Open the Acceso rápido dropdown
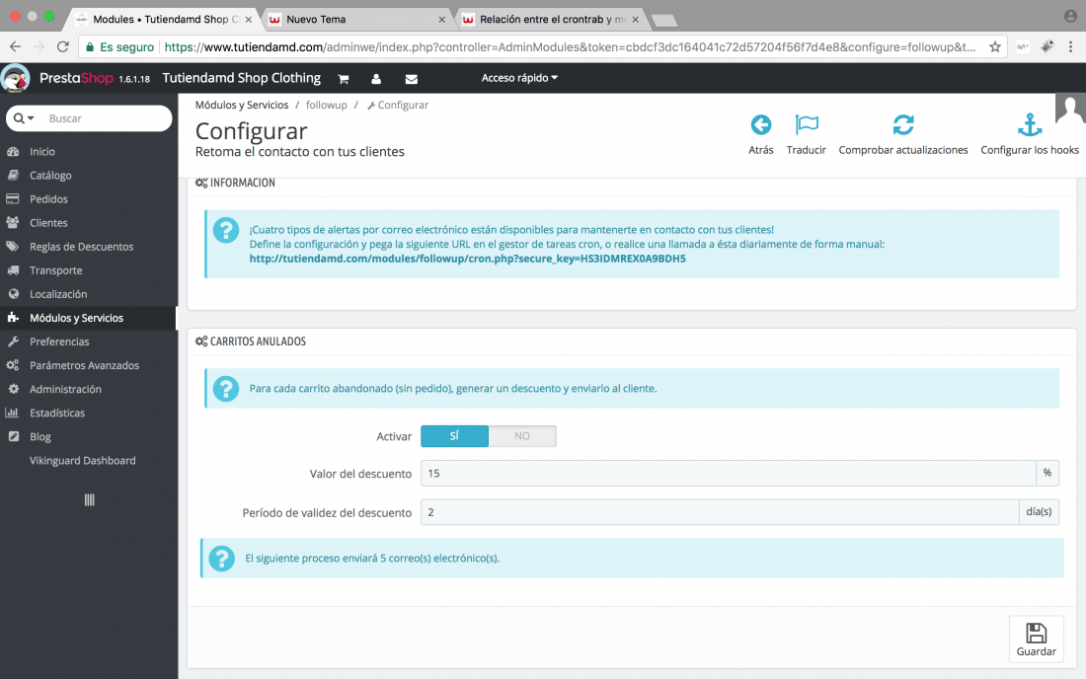The width and height of the screenshot is (1086, 679). coord(519,78)
